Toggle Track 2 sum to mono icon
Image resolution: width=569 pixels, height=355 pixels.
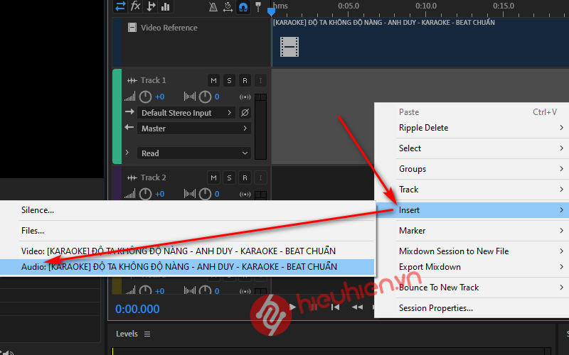click(245, 194)
